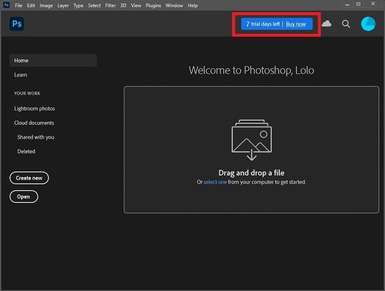Select Home in the sidebar
Viewport: 385px width, 291px height.
click(x=53, y=61)
